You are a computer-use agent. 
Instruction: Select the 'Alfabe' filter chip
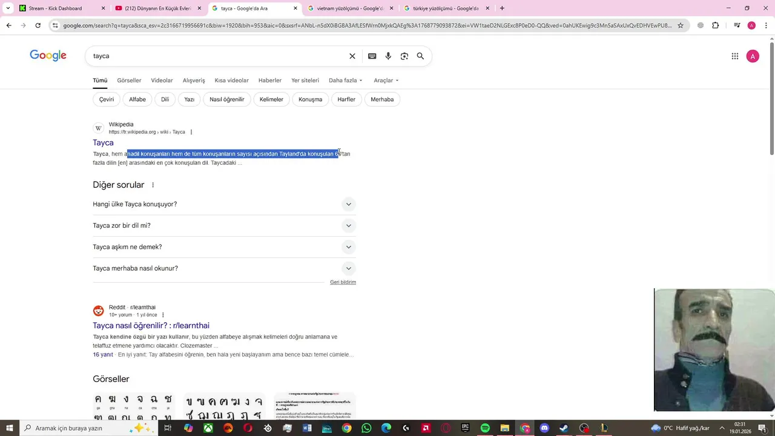(x=137, y=99)
